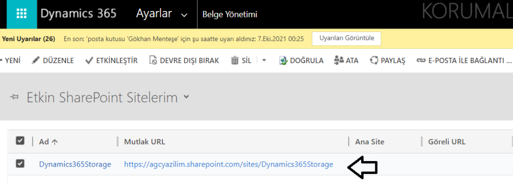Image resolution: width=513 pixels, height=184 pixels.
Task: Toggle the select-all checkbox in grid header
Action: (x=20, y=141)
